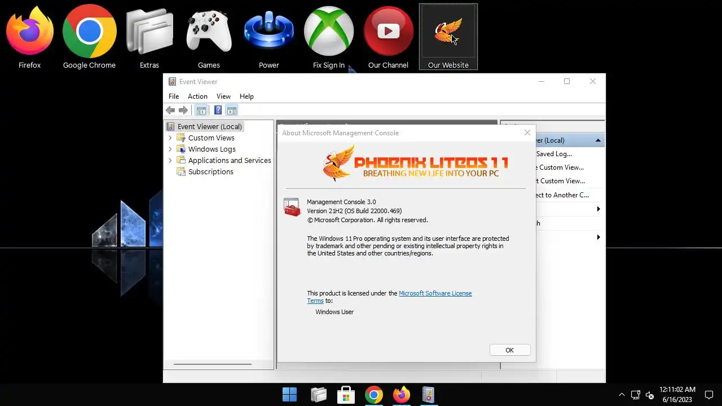Expand the Custom Views tree node
Viewport: 722px width, 406px height.
click(x=170, y=138)
